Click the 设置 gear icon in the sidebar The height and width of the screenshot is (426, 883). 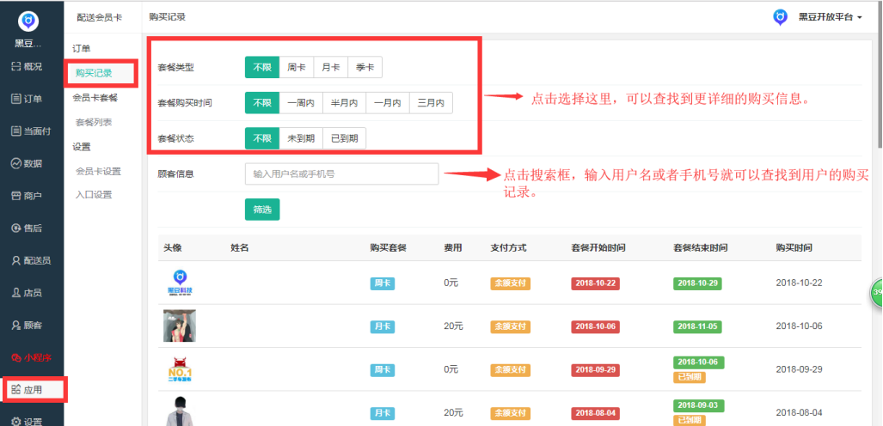15,422
